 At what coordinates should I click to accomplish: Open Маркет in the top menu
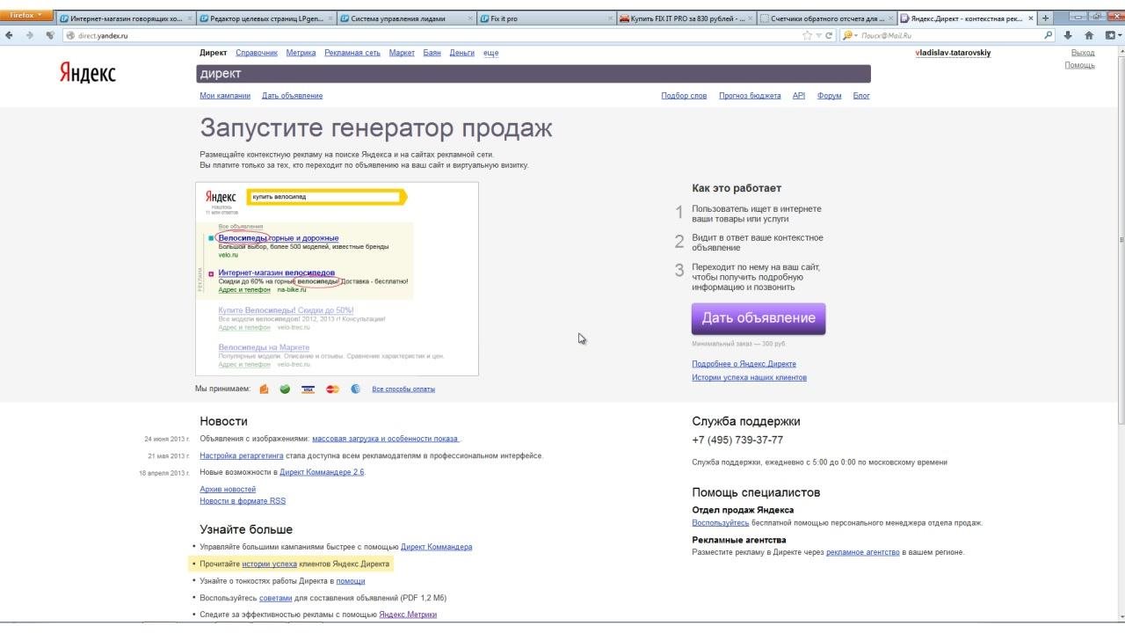point(402,53)
